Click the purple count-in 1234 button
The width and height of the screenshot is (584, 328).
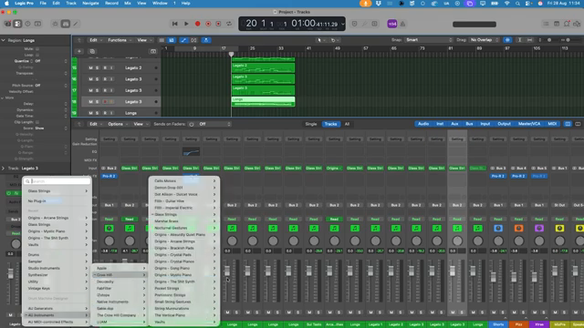coord(392,24)
